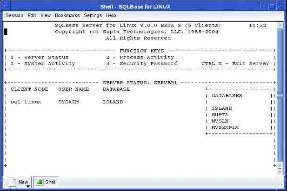287x191 pixels.
Task: Open the Bookmarks menu
Action: click(x=67, y=15)
